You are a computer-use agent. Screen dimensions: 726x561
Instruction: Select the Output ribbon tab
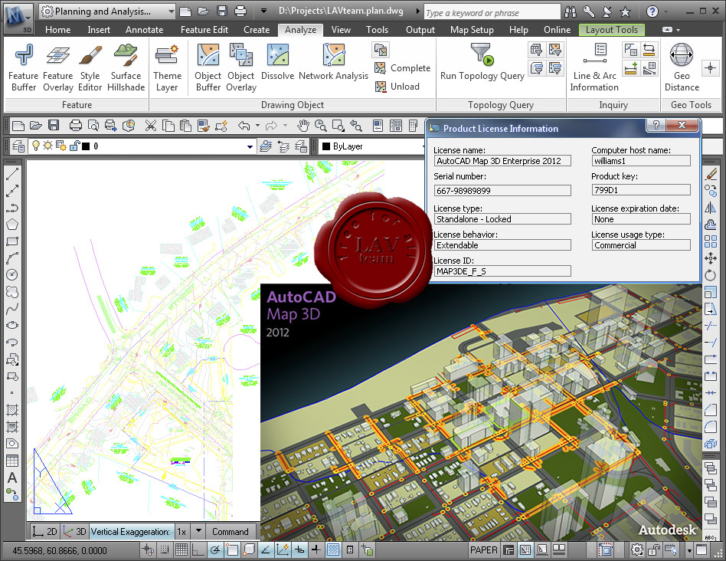[420, 30]
